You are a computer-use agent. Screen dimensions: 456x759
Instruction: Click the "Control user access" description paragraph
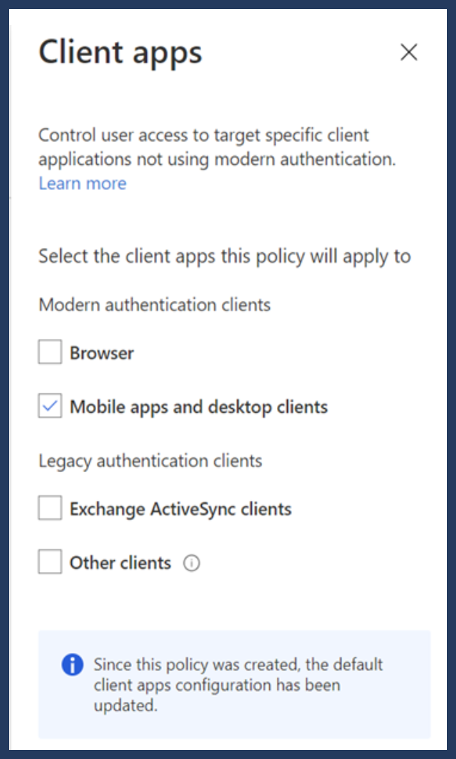[x=217, y=147]
